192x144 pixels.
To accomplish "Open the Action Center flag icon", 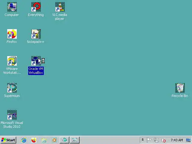I will click(x=149, y=140).
